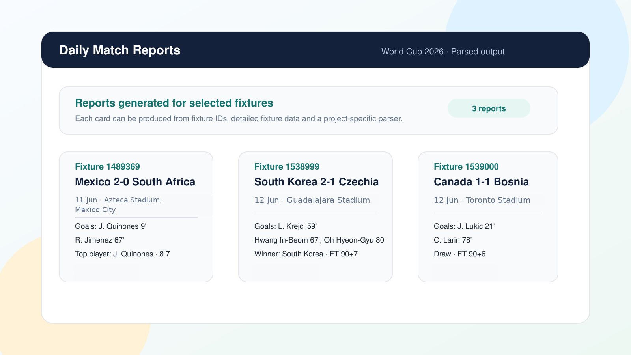Open Fixture 1489369 link
Image resolution: width=631 pixels, height=355 pixels.
click(107, 166)
